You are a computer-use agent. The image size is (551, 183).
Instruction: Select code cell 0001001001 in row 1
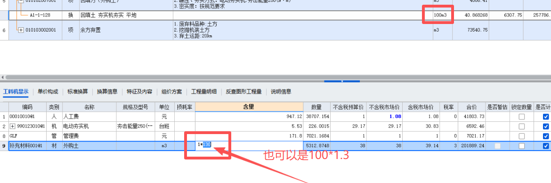pos(28,116)
